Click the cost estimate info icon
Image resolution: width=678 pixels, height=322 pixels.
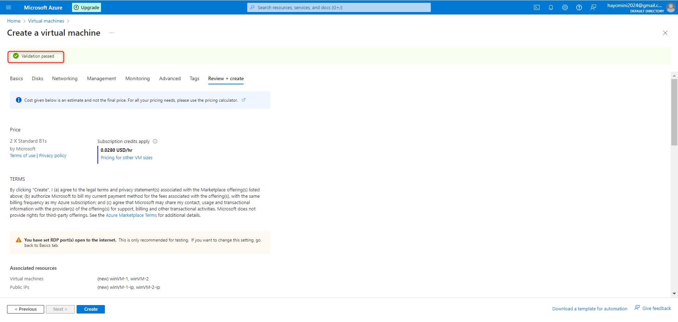point(19,100)
